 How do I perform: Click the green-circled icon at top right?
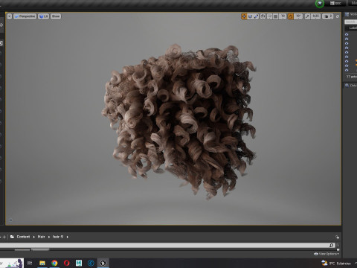tap(320, 4)
